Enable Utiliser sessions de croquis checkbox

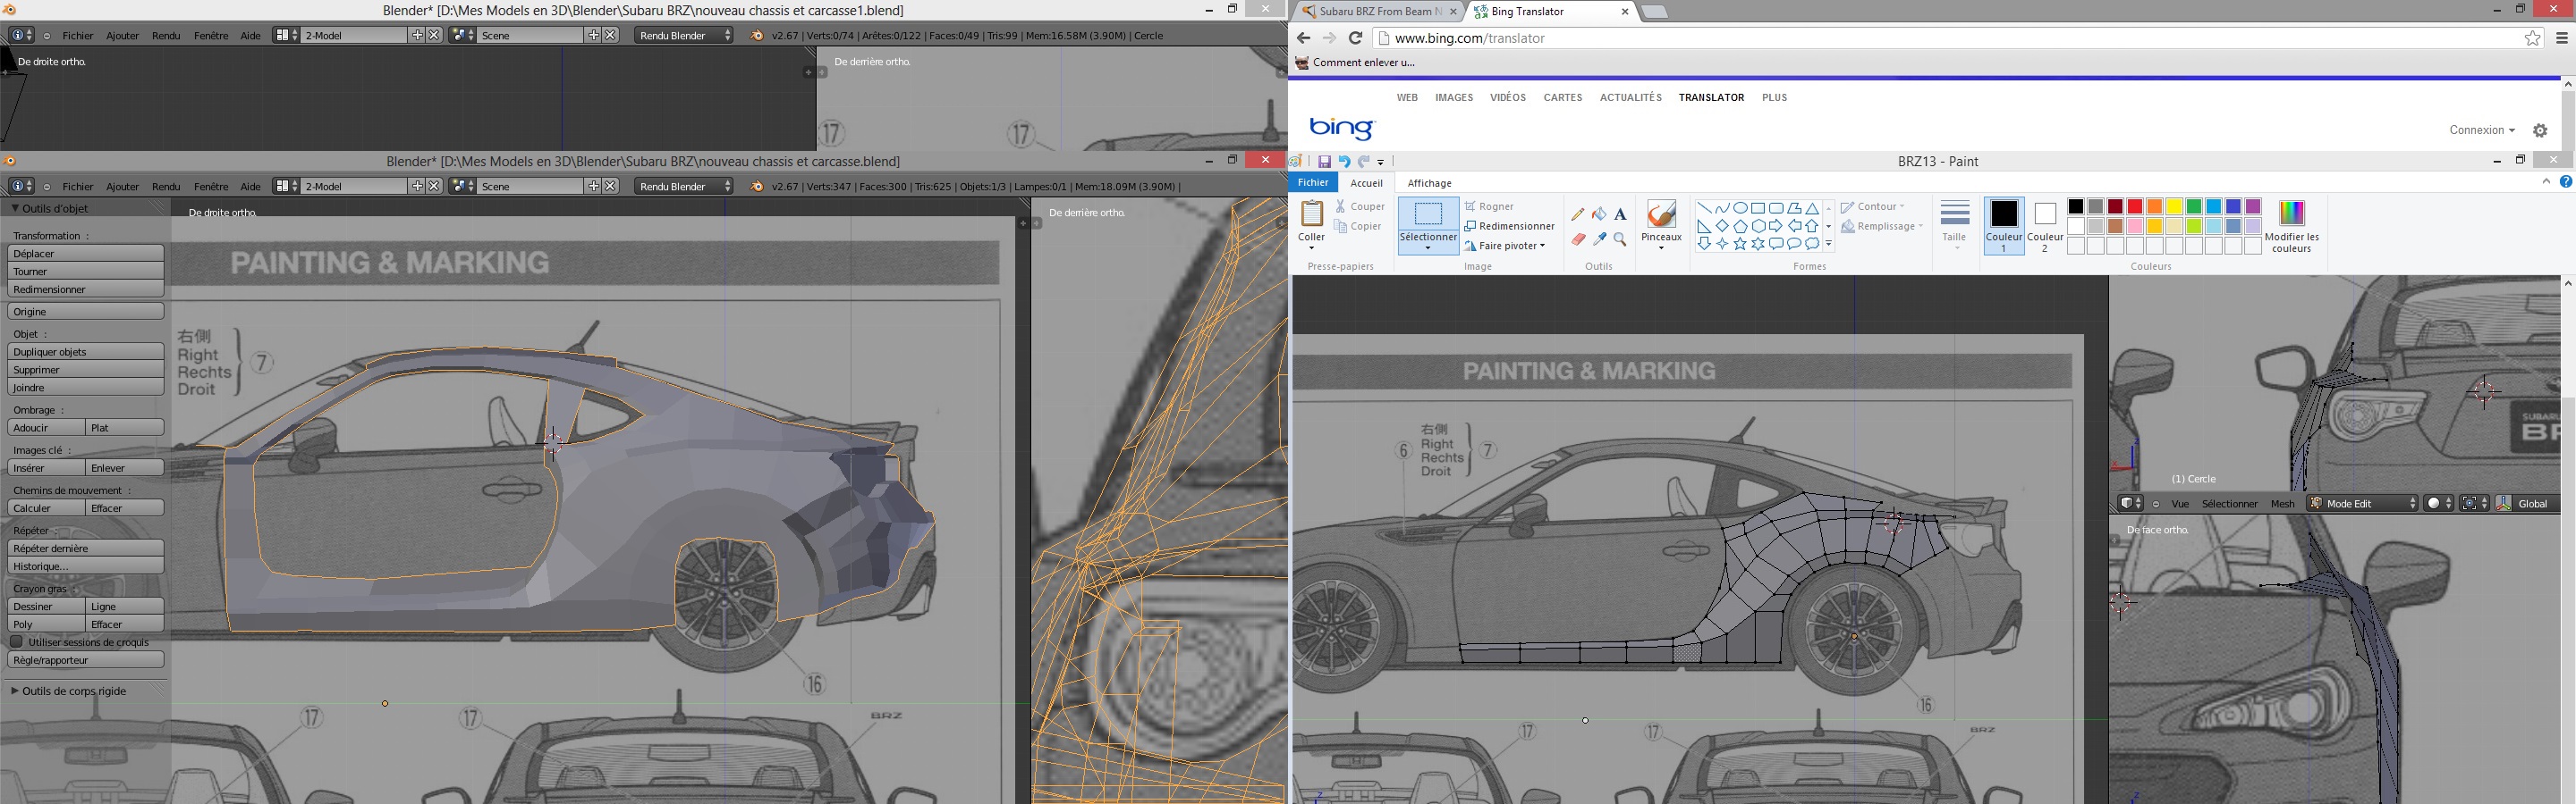click(17, 642)
